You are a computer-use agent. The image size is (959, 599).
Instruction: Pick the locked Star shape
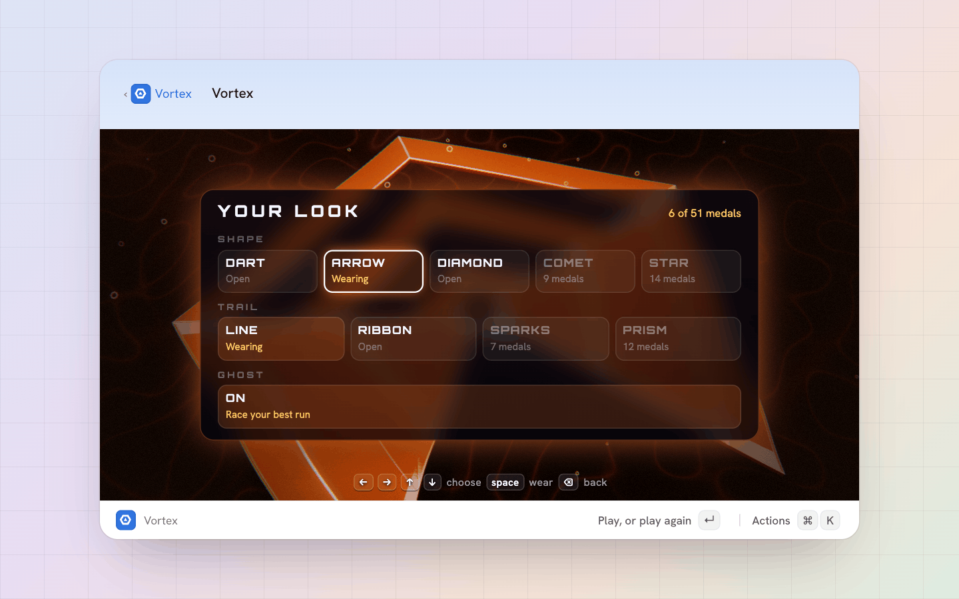click(691, 271)
